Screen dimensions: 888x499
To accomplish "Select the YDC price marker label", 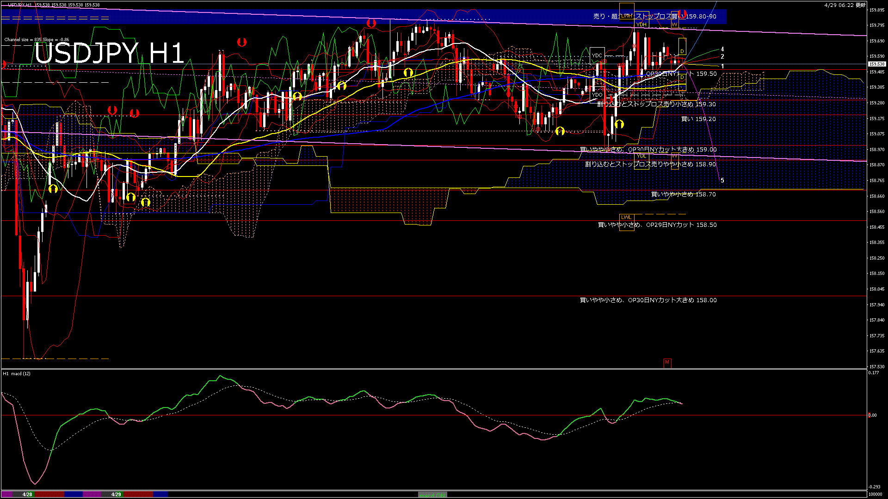I will [x=597, y=55].
